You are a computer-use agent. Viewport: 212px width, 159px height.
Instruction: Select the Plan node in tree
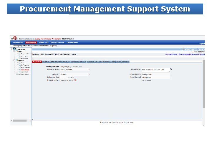20,52
